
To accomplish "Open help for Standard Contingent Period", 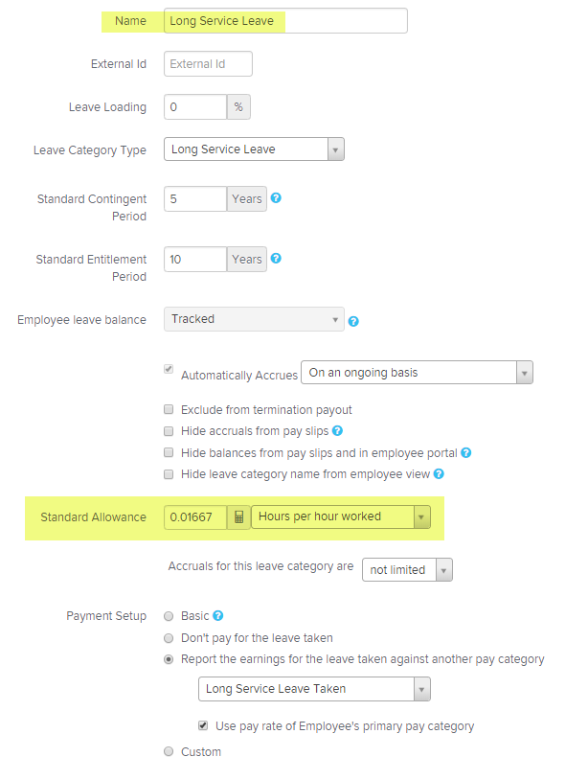I will (x=276, y=198).
